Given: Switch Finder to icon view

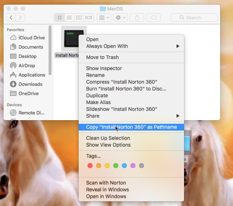Looking at the screenshot, I should coord(59,18).
